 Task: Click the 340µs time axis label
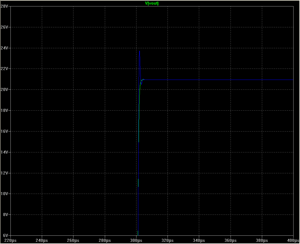tap(199, 240)
